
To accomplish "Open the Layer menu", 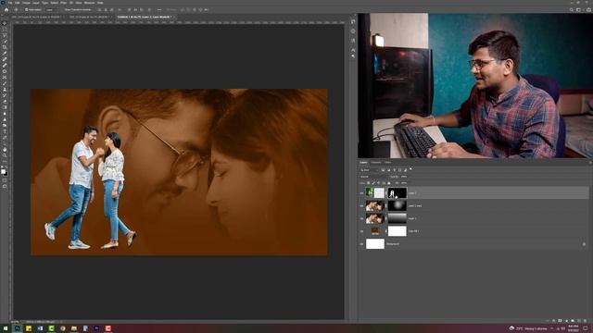I will click(36, 3).
